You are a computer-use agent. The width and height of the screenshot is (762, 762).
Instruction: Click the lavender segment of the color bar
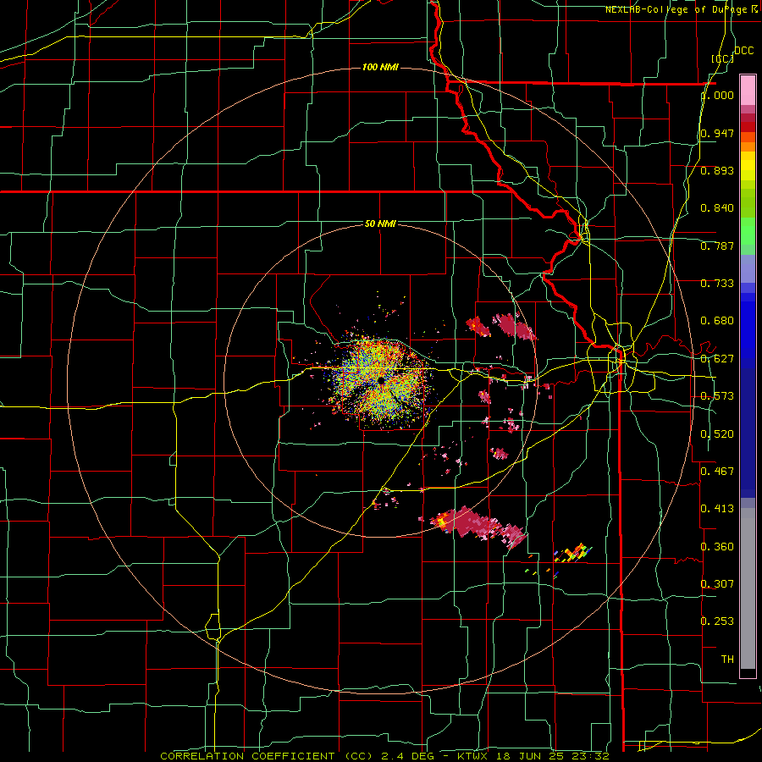pyautogui.click(x=748, y=269)
